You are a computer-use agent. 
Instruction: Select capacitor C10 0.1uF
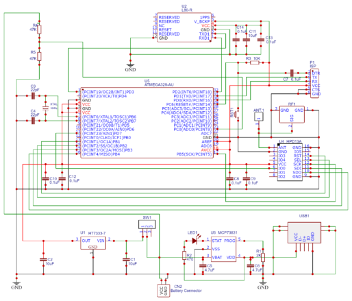point(45,179)
